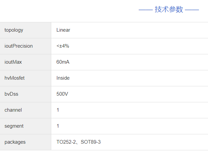Click the SOT89-3 package text

point(91,142)
